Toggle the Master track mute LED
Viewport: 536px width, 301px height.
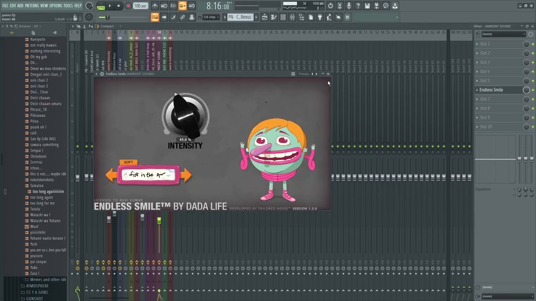[x=77, y=146]
